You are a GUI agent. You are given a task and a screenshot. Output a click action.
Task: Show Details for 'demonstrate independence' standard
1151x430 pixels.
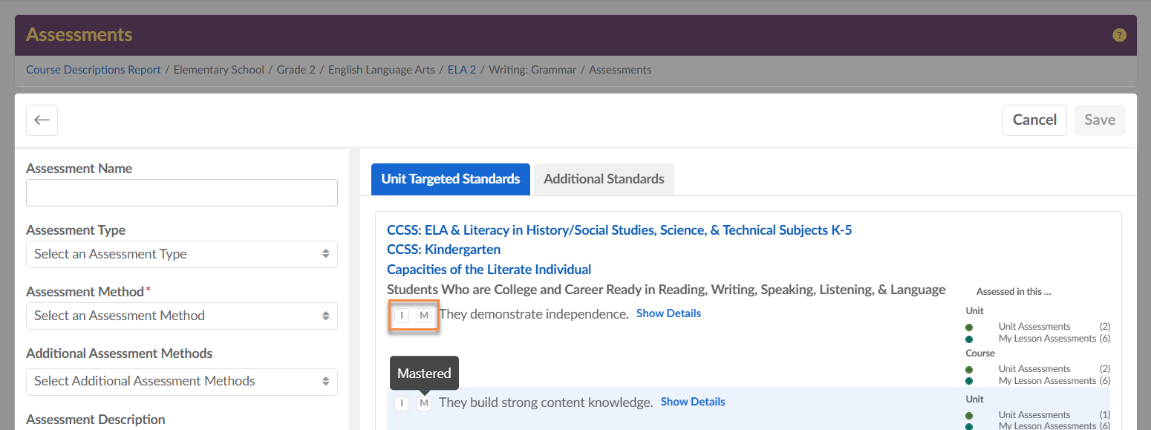pos(668,313)
